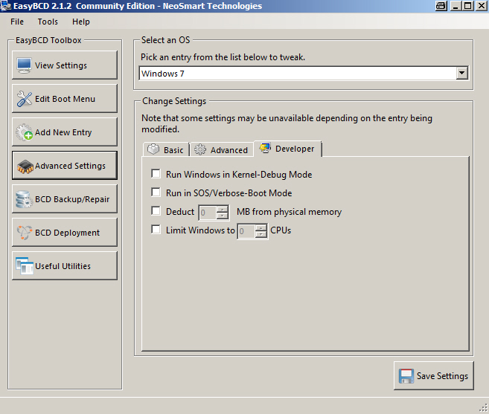Click the monitor icon on the Developer tab

tap(265, 148)
